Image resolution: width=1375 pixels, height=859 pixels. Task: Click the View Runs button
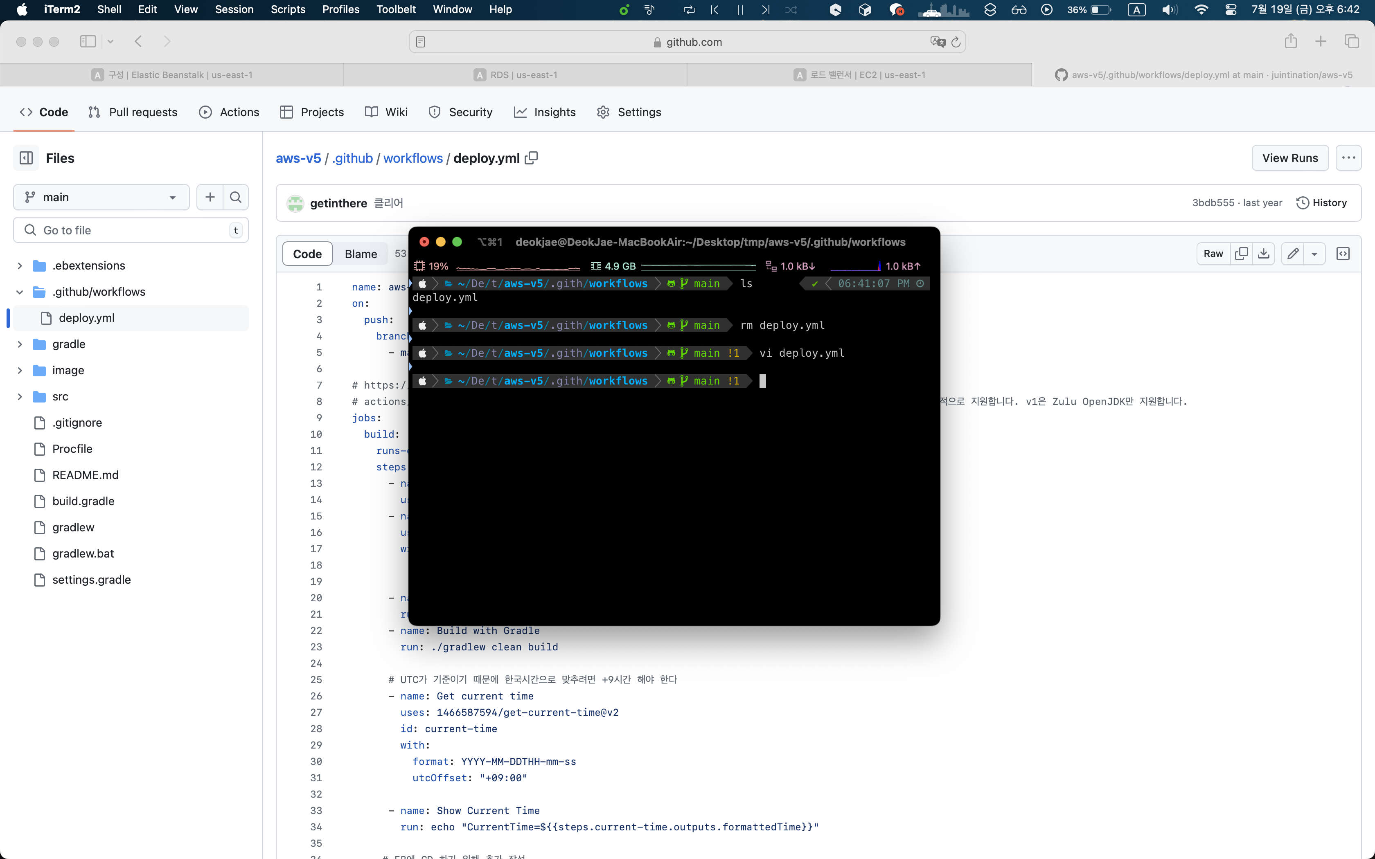click(1289, 158)
